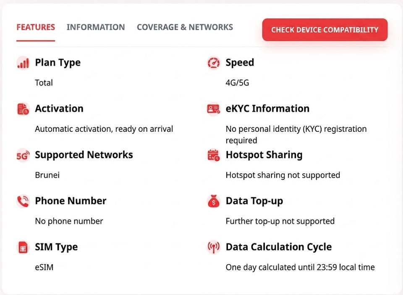Image resolution: width=403 pixels, height=295 pixels.
Task: Switch to the Information tab
Action: [96, 27]
